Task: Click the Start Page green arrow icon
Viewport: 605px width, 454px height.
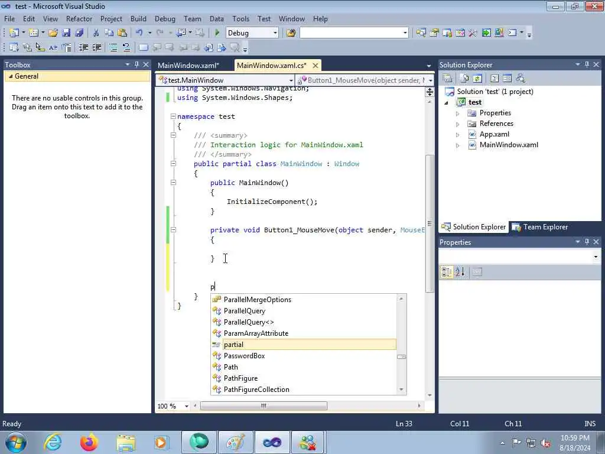Action: 486,33
